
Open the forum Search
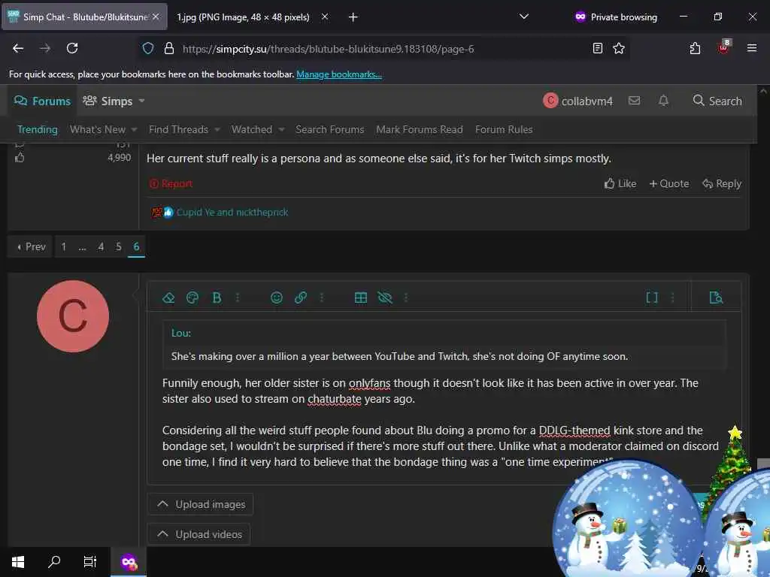pos(717,101)
